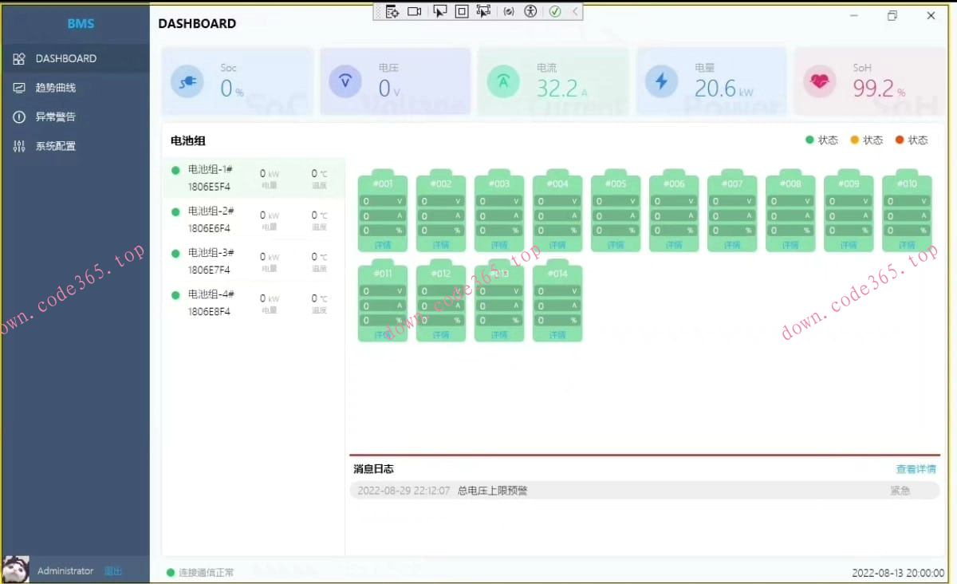
Task: Select battery group 电池组-4#
Action: pyautogui.click(x=211, y=302)
